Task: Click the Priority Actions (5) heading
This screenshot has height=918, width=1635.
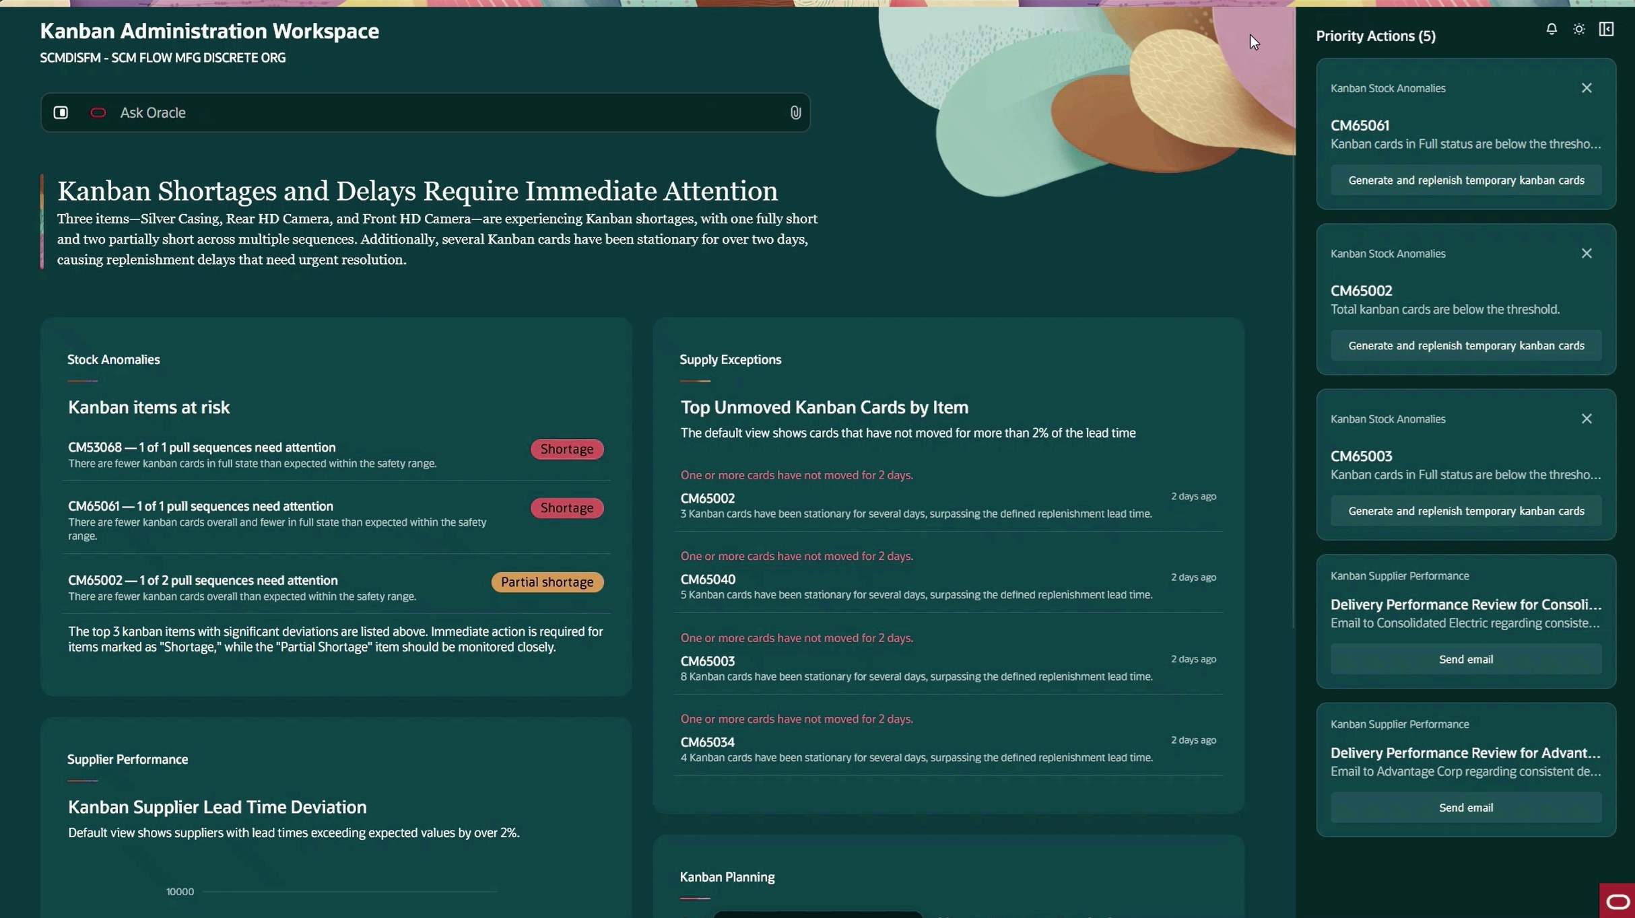Action: pyautogui.click(x=1376, y=36)
